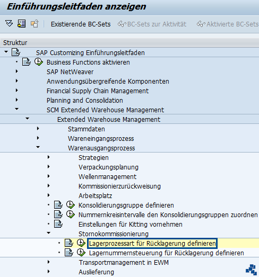This screenshot has height=277, width=259.
Task: Select Planning and Consolidation text
Action: pyautogui.click(x=84, y=101)
